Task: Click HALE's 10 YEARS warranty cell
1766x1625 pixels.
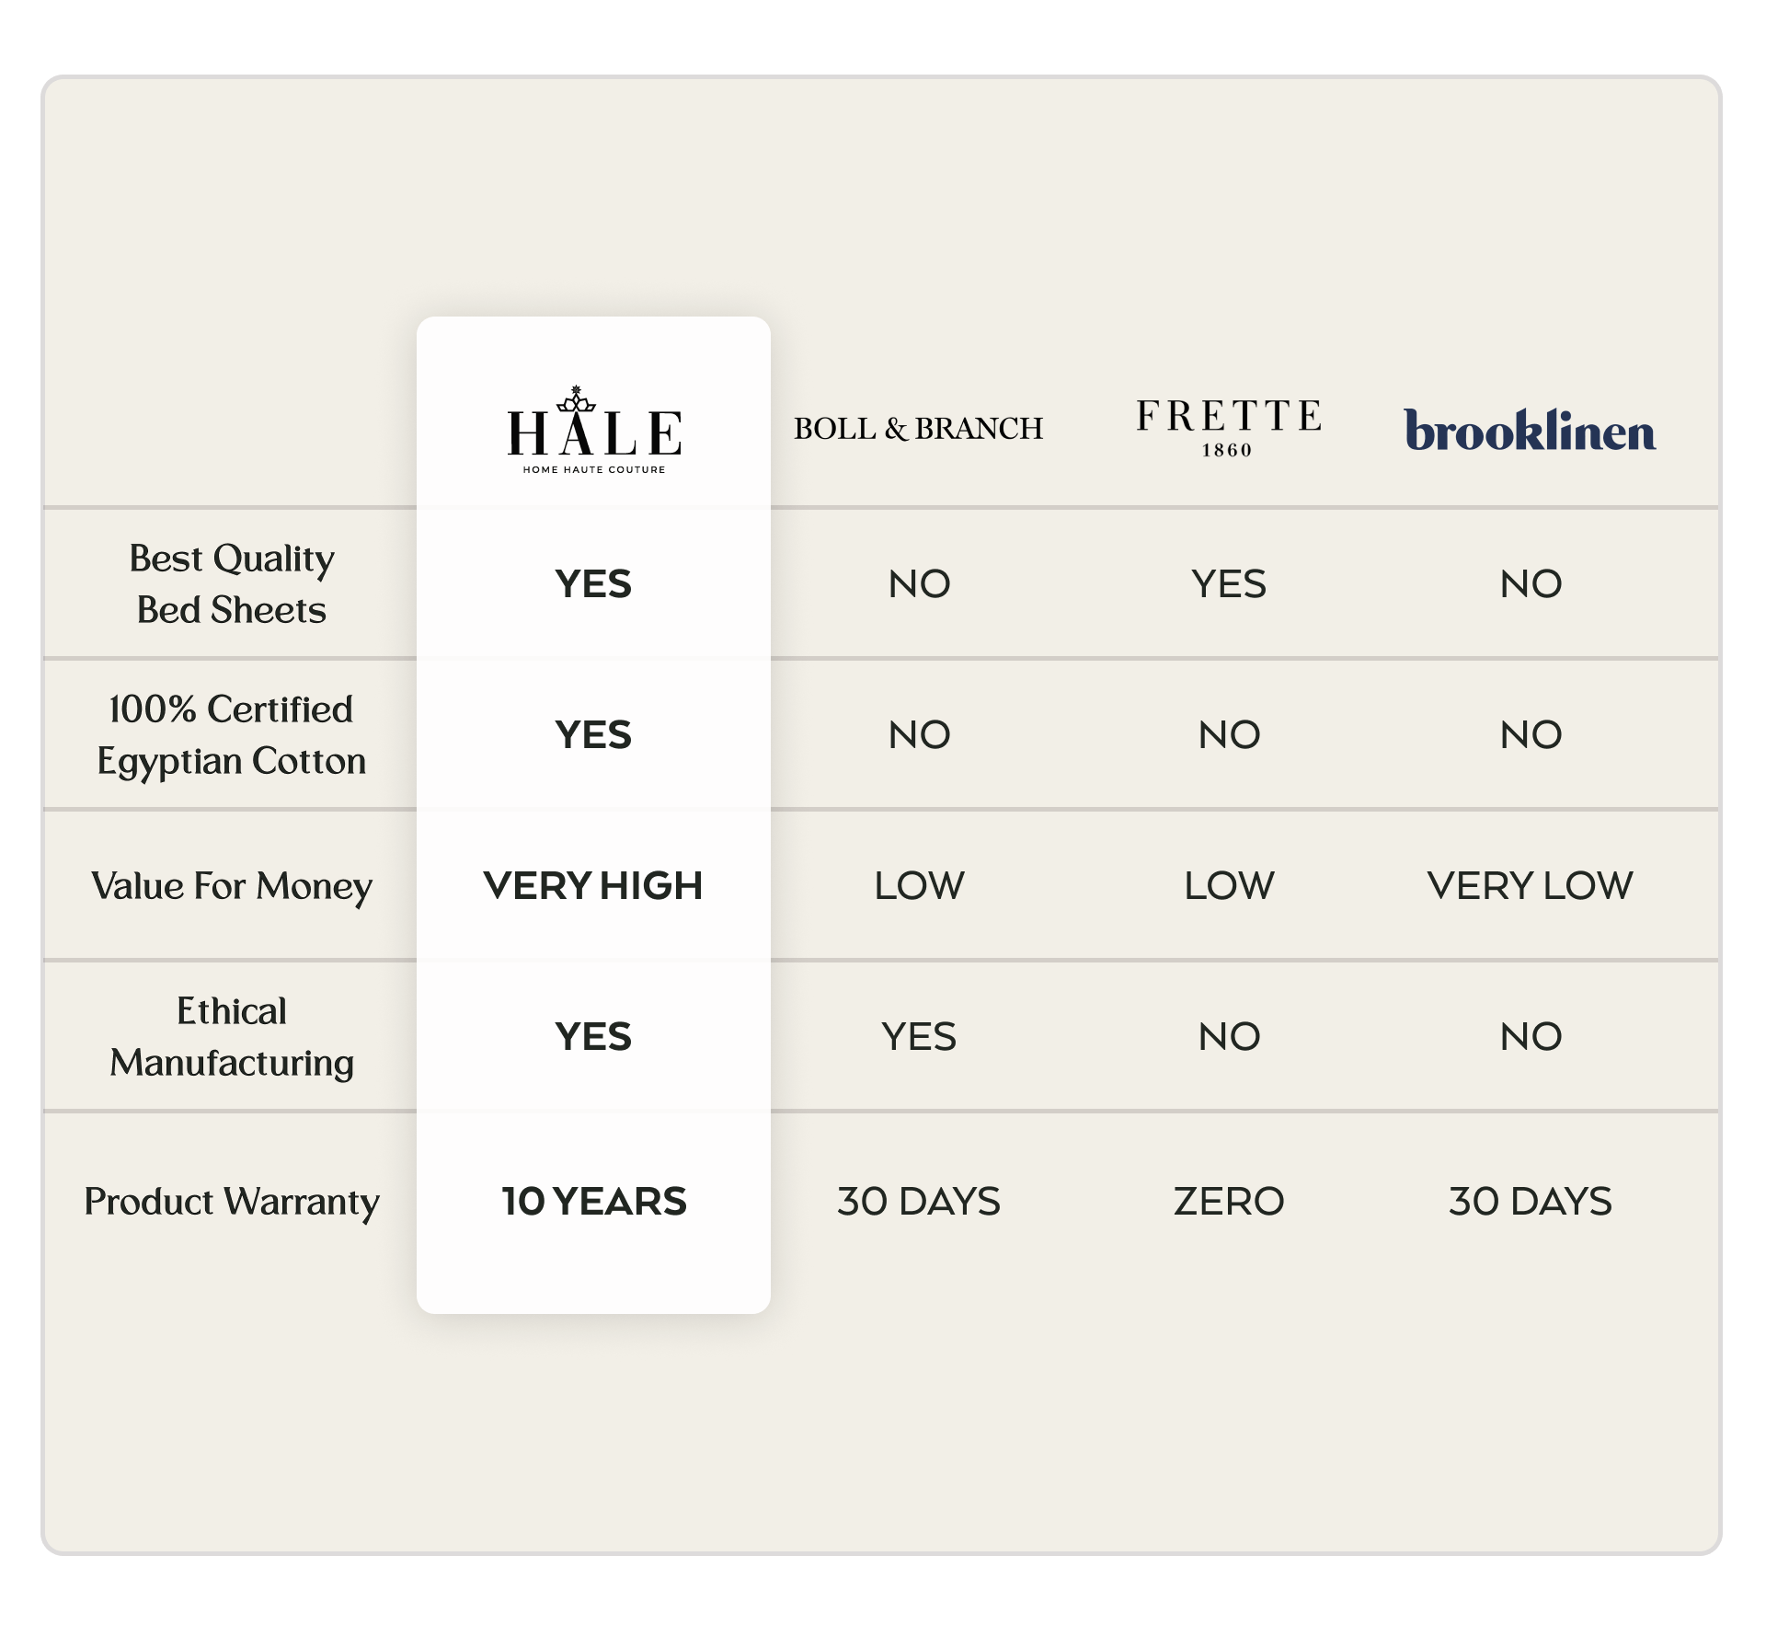Action: pyautogui.click(x=594, y=1202)
